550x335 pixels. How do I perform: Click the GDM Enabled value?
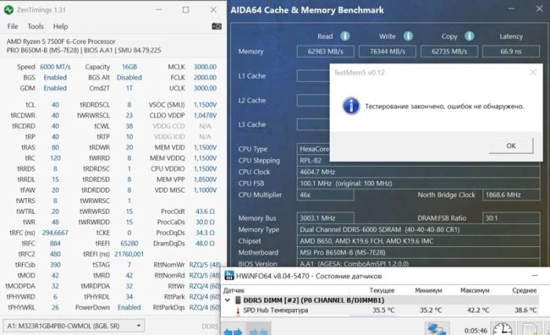click(x=55, y=88)
